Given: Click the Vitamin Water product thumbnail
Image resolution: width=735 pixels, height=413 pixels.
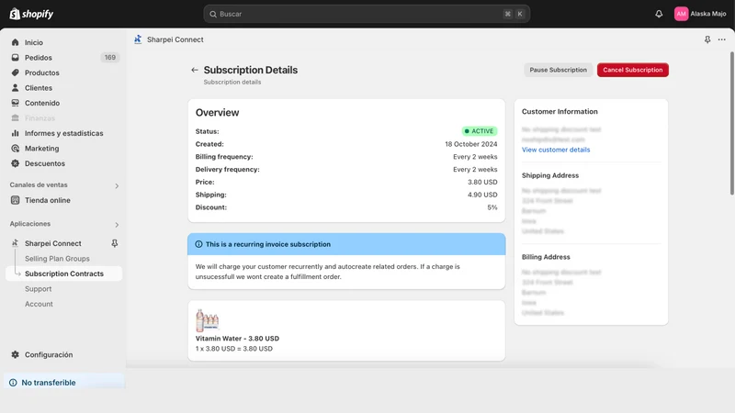Looking at the screenshot, I should (x=208, y=320).
